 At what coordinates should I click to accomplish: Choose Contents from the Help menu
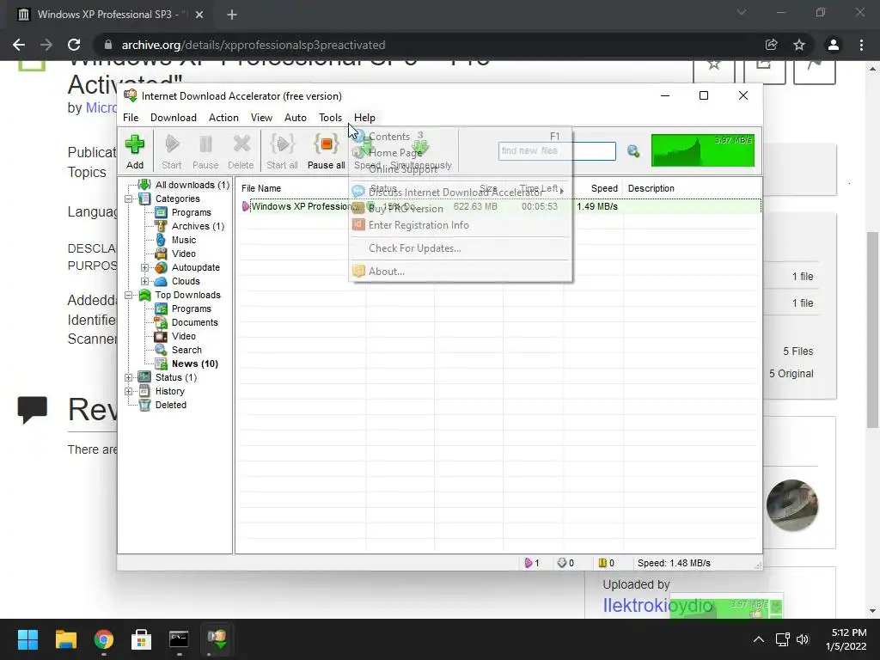click(x=460, y=137)
